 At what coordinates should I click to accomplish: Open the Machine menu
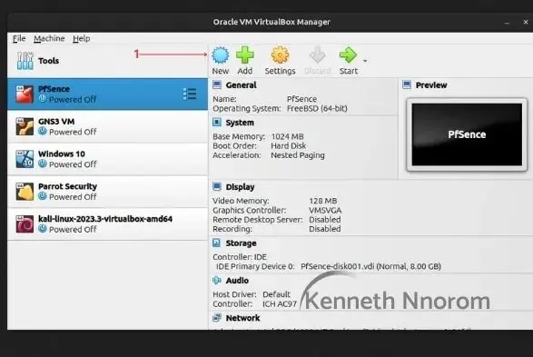pyautogui.click(x=49, y=38)
